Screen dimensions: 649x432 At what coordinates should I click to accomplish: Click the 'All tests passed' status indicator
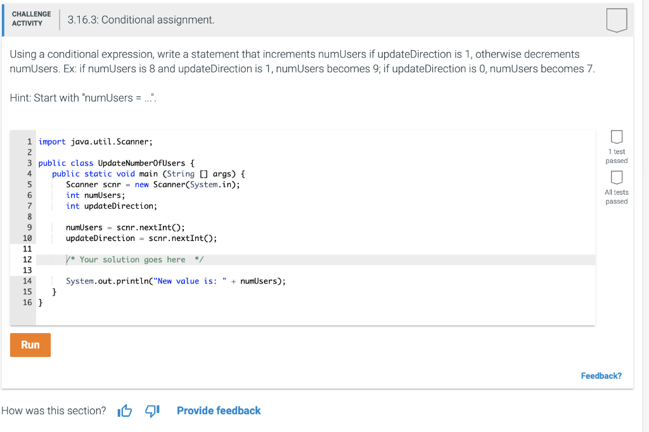point(616,197)
